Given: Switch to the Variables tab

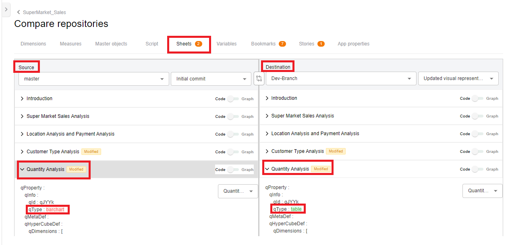Looking at the screenshot, I should click(226, 44).
